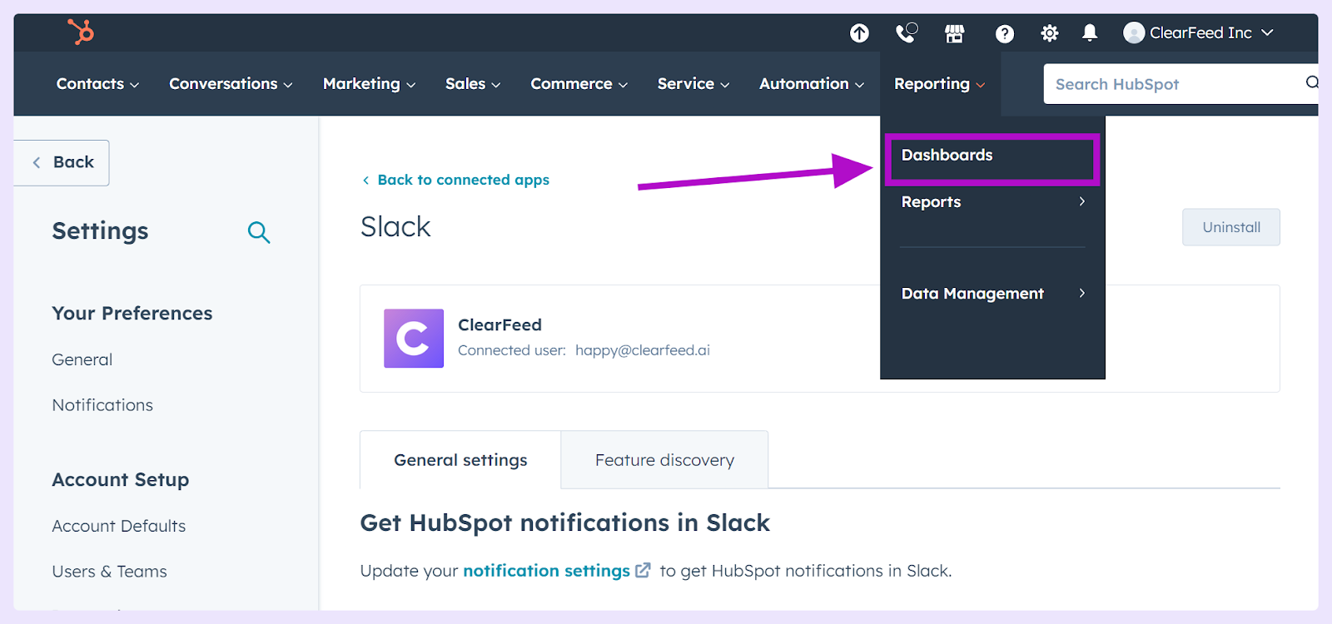Expand the Data Management submenu
Image resolution: width=1332 pixels, height=624 pixels.
click(x=992, y=294)
